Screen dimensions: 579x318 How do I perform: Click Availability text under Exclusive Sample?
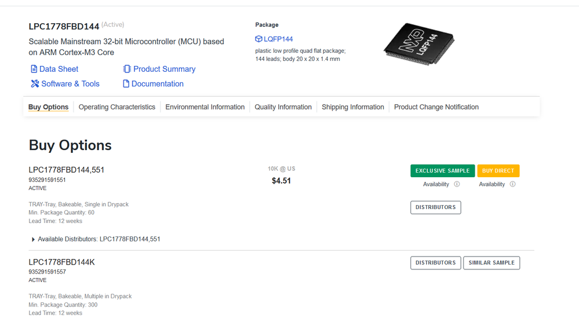(436, 184)
